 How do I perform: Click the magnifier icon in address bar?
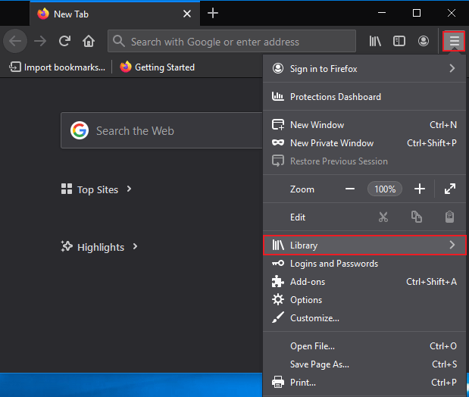[119, 41]
